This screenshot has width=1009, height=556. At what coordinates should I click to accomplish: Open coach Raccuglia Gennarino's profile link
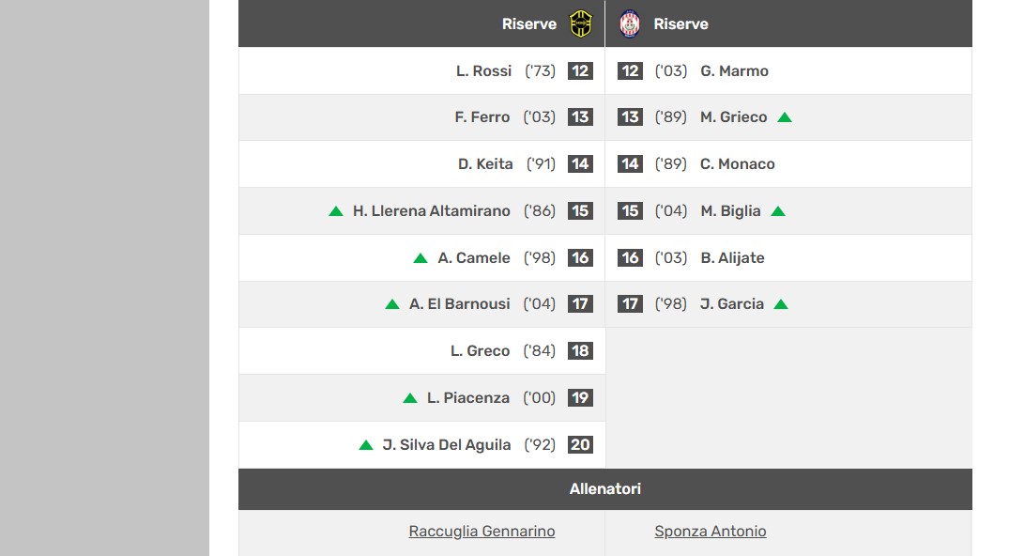click(x=482, y=532)
